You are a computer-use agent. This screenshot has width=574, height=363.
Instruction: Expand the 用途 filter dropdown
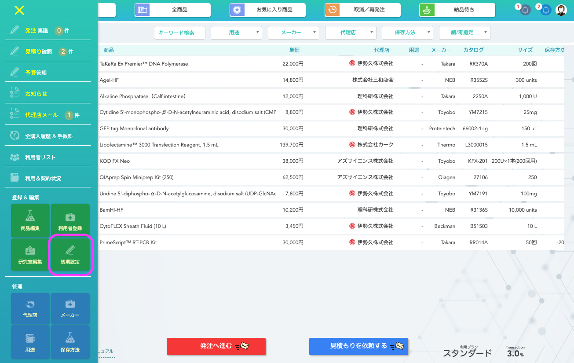point(236,33)
